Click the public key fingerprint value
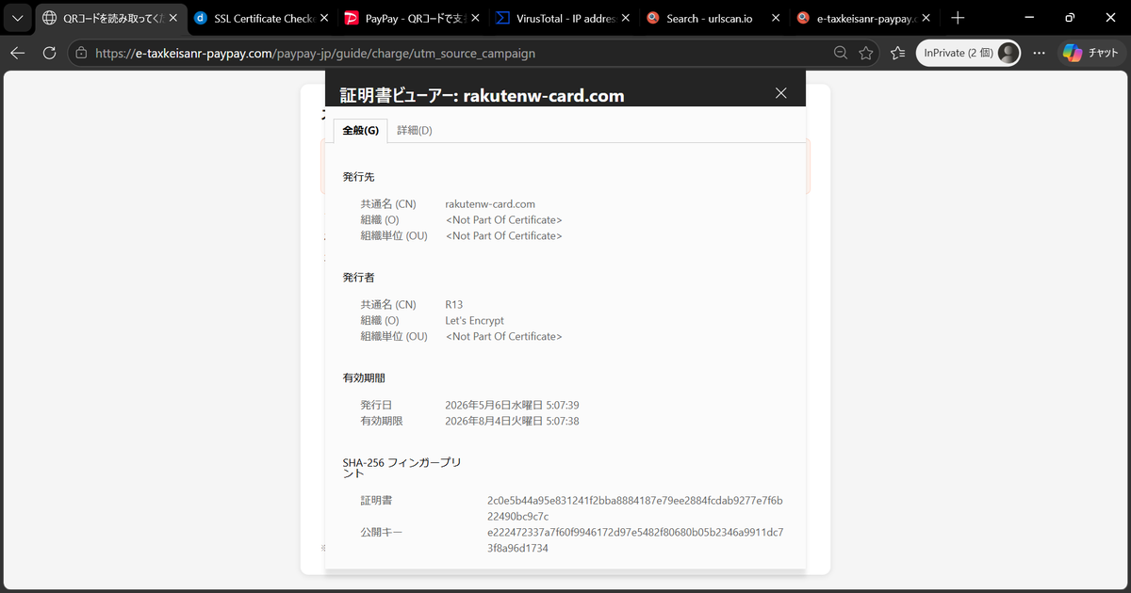The width and height of the screenshot is (1131, 593). pyautogui.click(x=635, y=540)
